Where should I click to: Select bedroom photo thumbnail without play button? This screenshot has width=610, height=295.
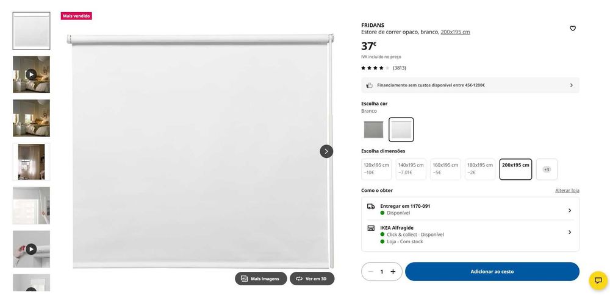[x=32, y=118]
